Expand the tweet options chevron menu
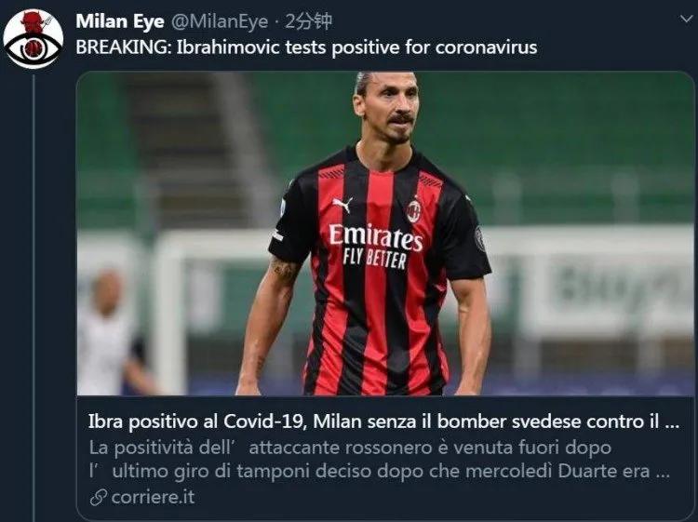Image resolution: width=698 pixels, height=522 pixels. (687, 19)
